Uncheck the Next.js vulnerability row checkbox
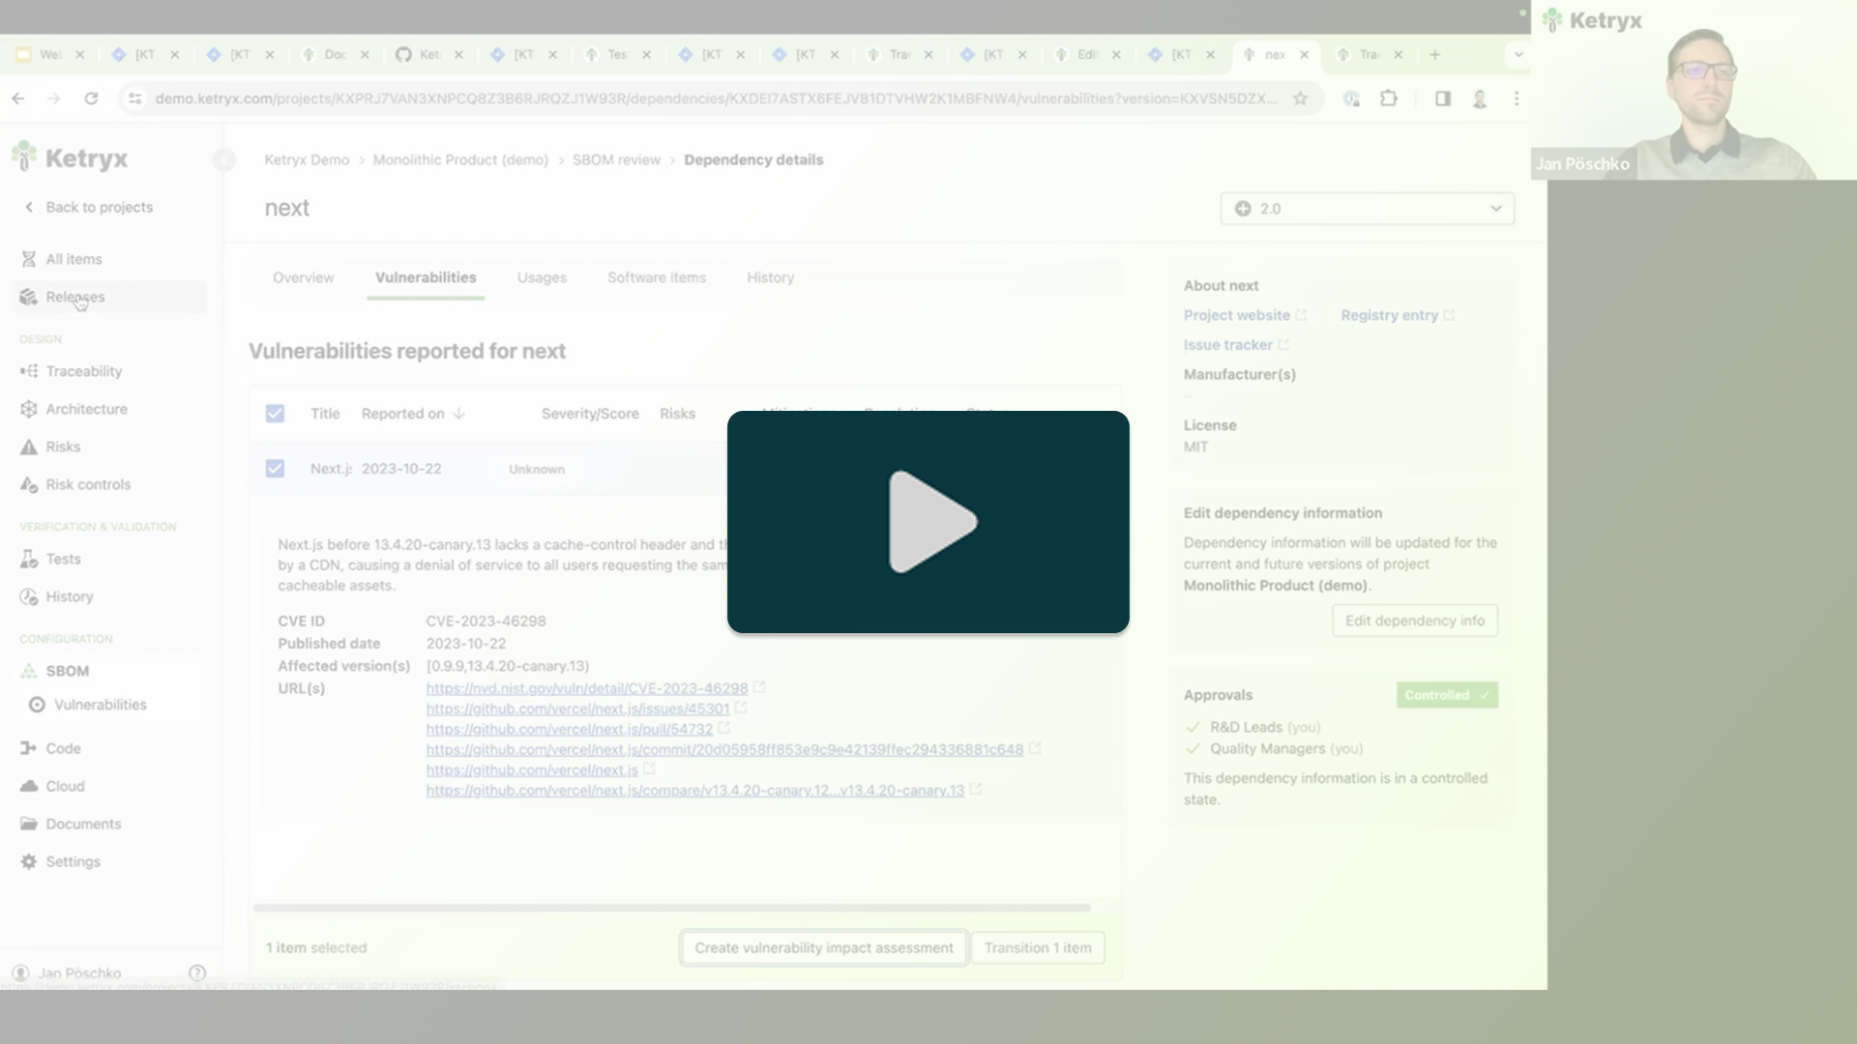The height and width of the screenshot is (1044, 1857). pos(275,469)
